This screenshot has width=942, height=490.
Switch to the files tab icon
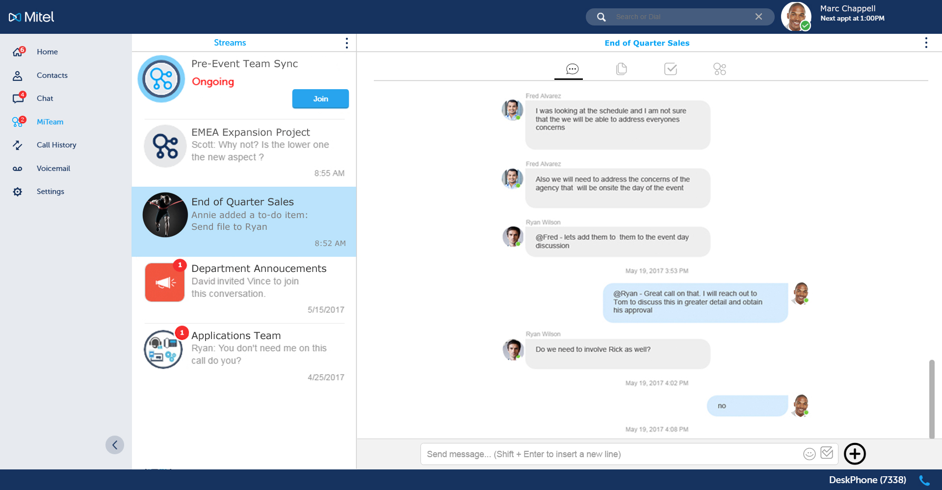[621, 69]
